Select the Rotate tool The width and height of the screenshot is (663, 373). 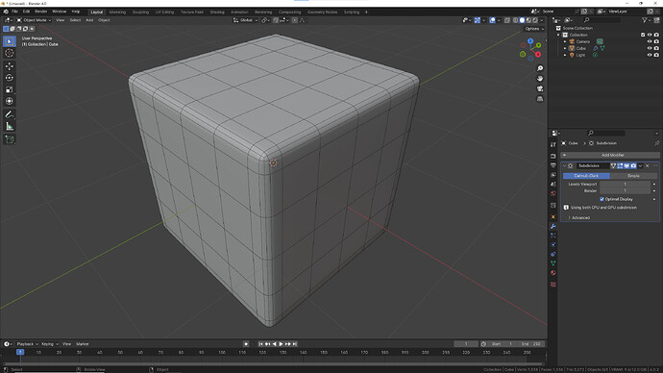pos(10,78)
